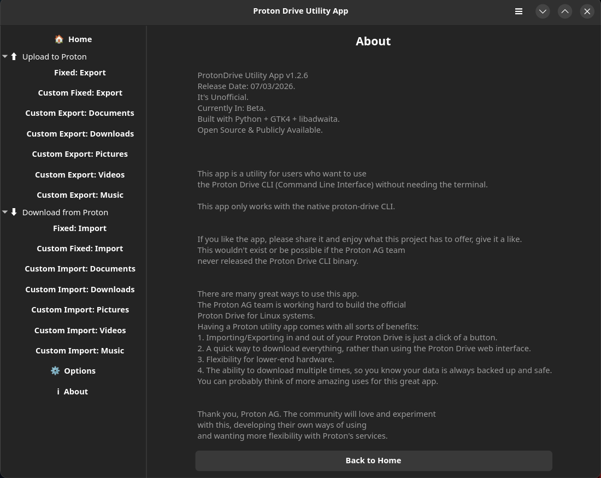Select Fixed: Export in sidebar
601x478 pixels.
click(80, 73)
